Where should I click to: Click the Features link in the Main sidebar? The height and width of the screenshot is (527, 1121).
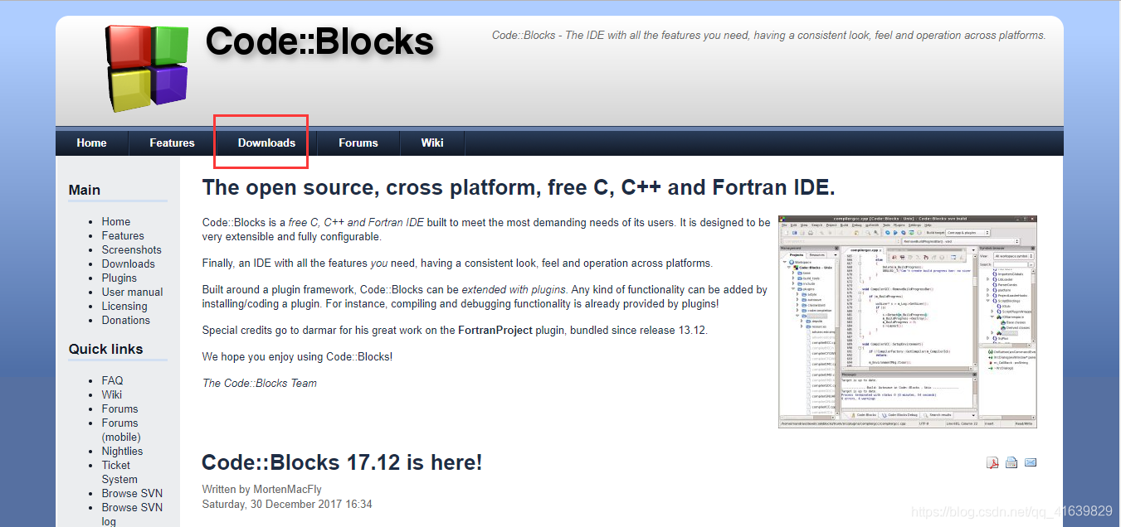click(x=123, y=235)
